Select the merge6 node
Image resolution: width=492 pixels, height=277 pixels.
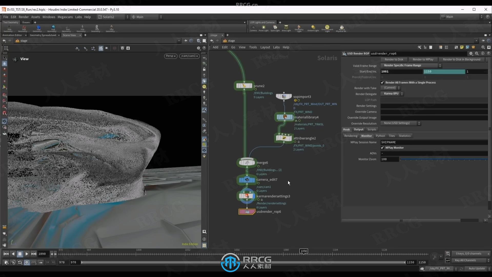[247, 163]
